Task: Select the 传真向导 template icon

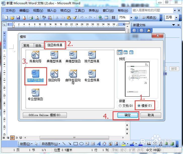Action: pyautogui.click(x=35, y=55)
